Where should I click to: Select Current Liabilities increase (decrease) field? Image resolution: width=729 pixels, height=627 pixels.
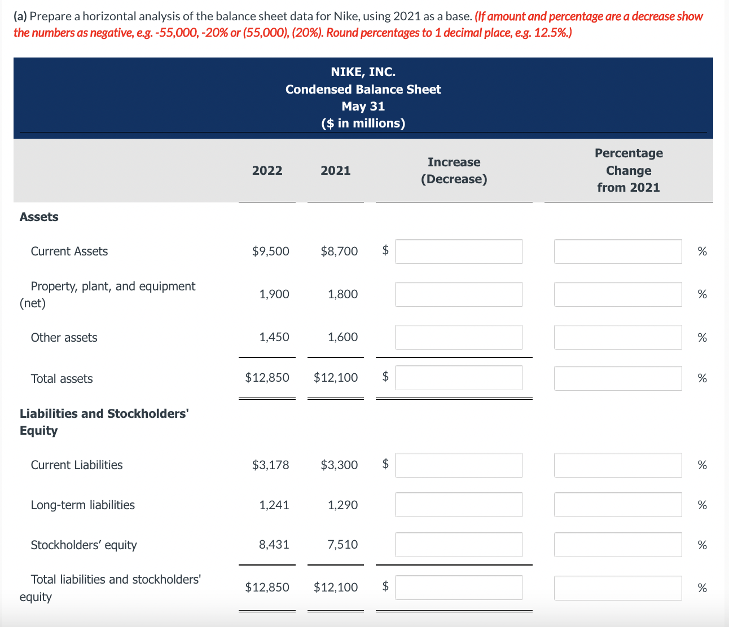tap(459, 465)
